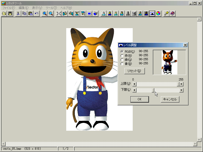Open file with the folder icon
The height and width of the screenshot is (152, 203).
point(4,13)
